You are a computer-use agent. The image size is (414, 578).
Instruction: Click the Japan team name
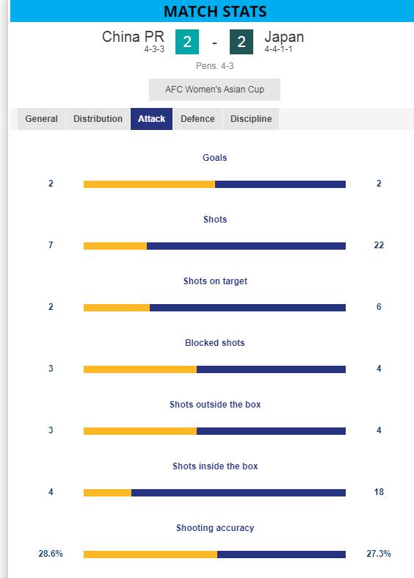[x=284, y=37]
